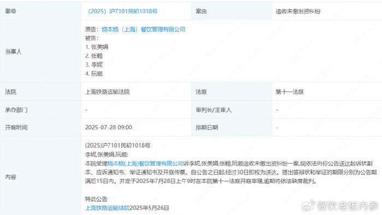Select courtroom value 第十一法庭

coord(290,92)
